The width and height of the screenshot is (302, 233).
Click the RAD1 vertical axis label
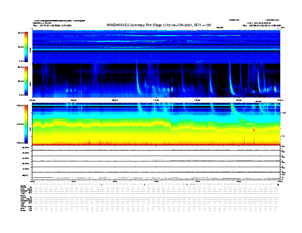30,83
